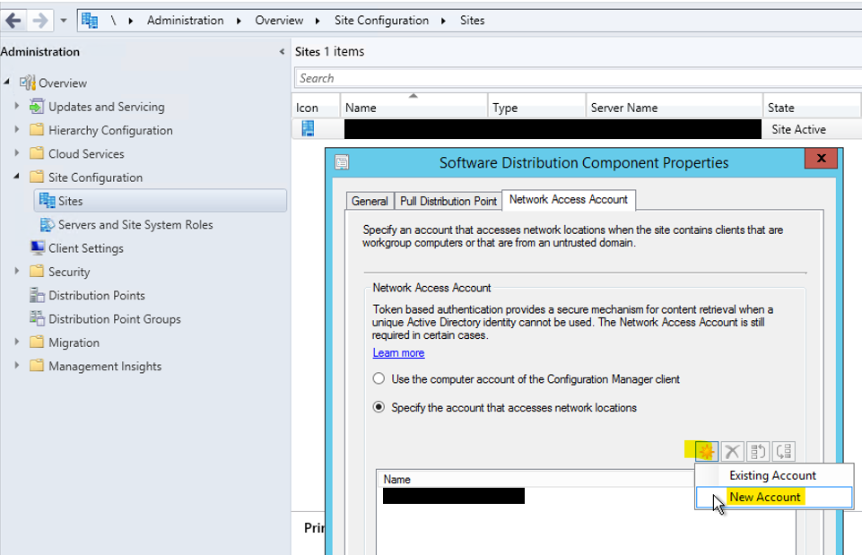This screenshot has height=555, width=862.
Task: Open navigation history dropdown arrow
Action: coord(63,21)
